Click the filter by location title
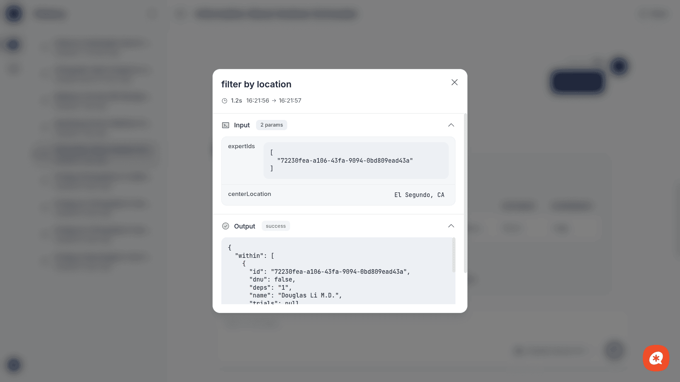The height and width of the screenshot is (382, 680). 256,84
